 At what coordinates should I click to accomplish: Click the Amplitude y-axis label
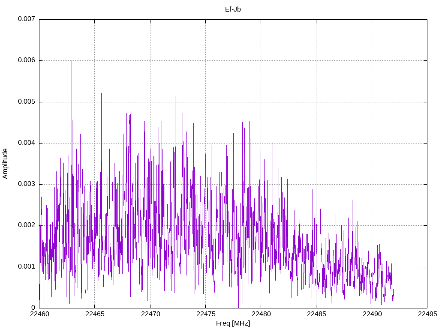click(x=5, y=164)
